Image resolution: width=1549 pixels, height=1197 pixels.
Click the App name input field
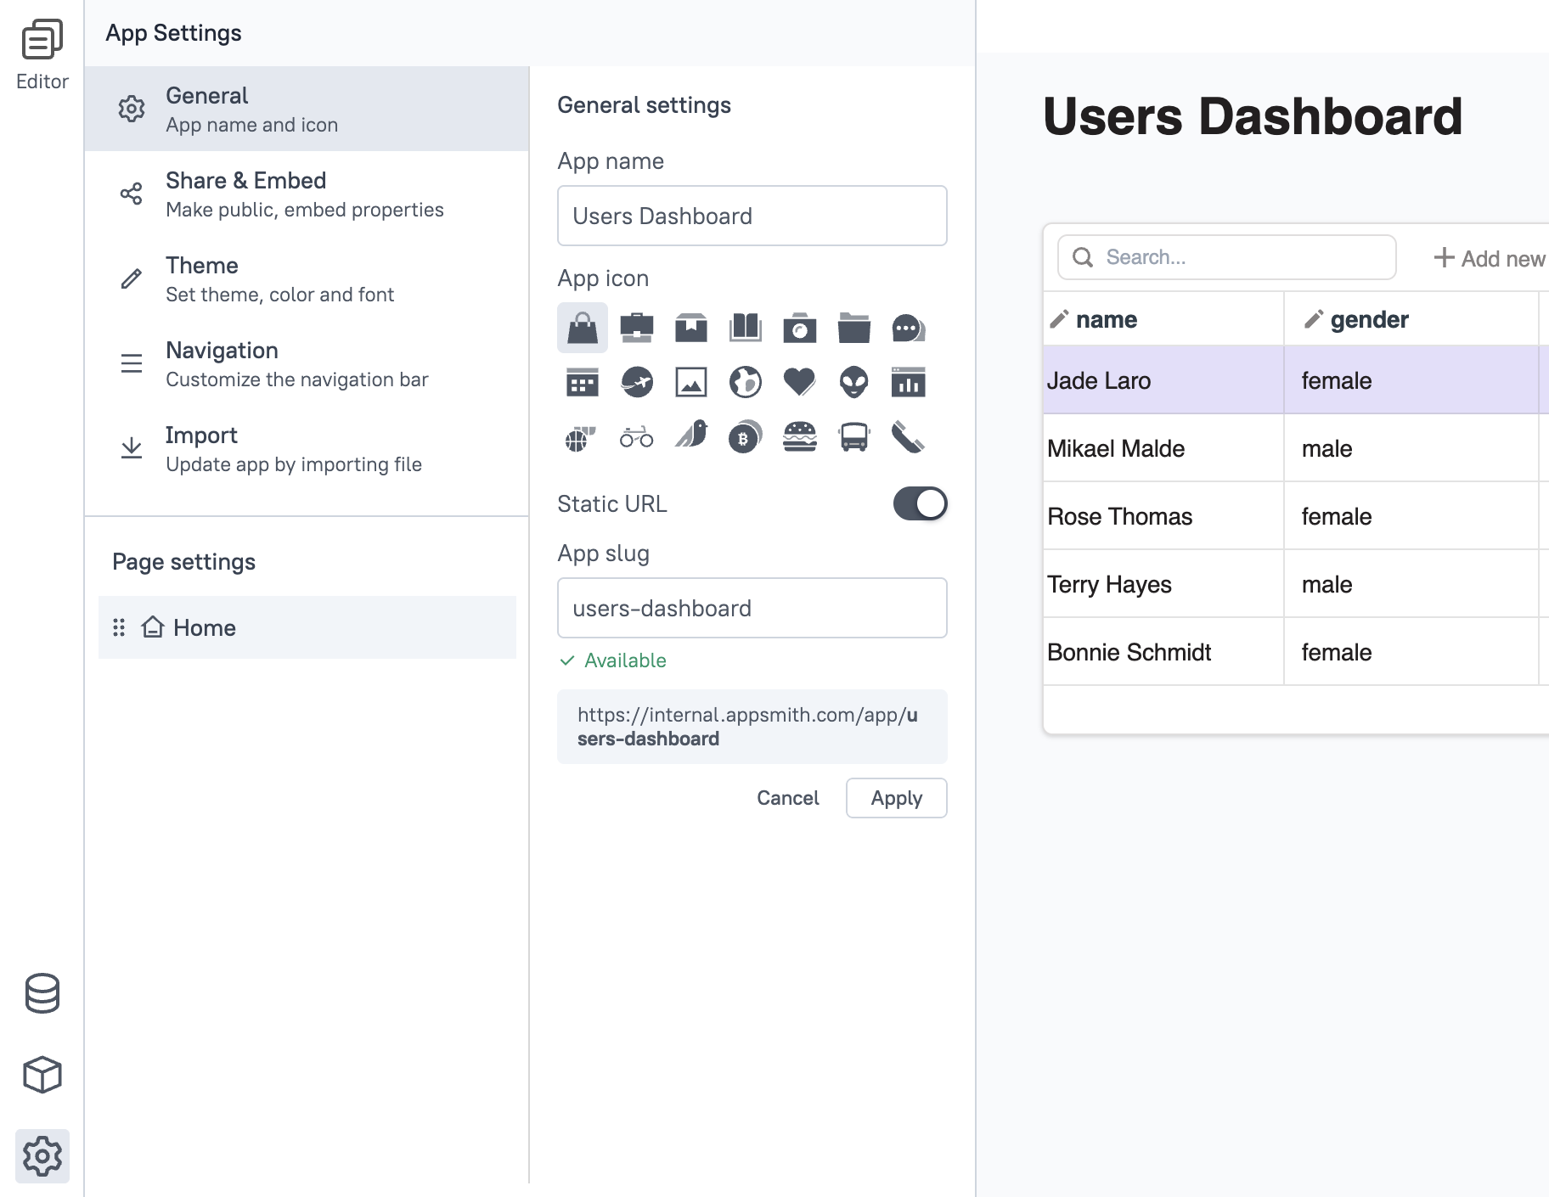(752, 216)
